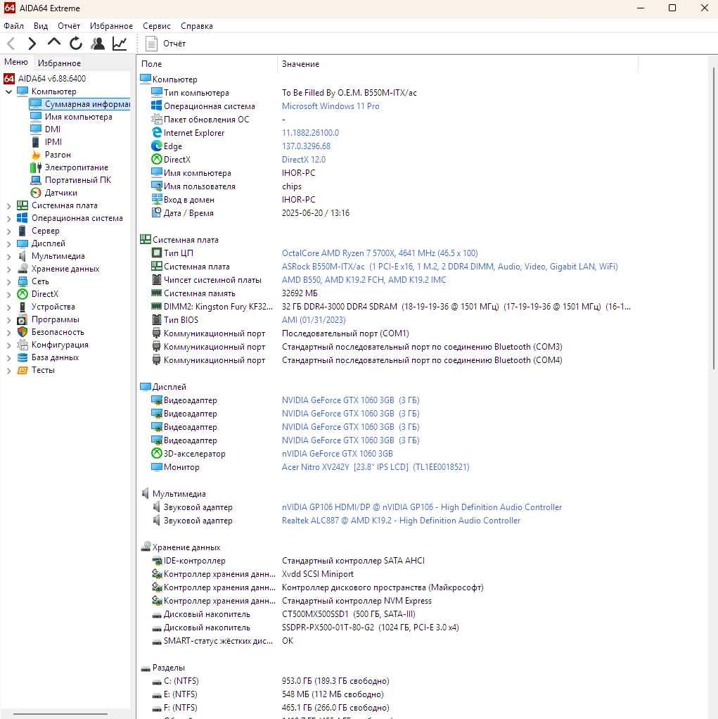Click the Forward navigation arrow
718x719 pixels.
(32, 44)
